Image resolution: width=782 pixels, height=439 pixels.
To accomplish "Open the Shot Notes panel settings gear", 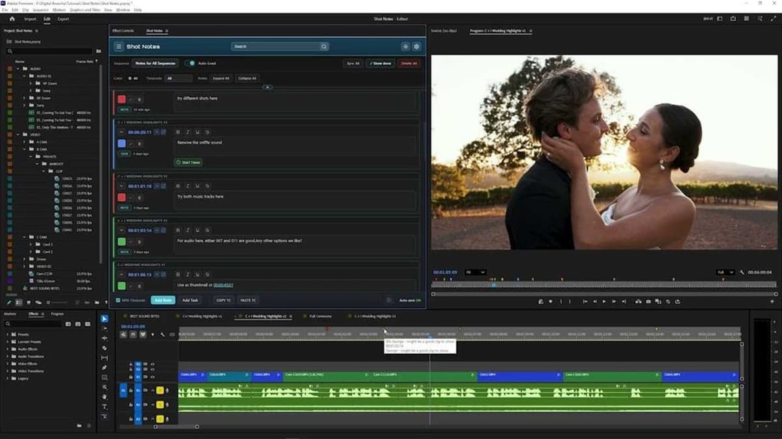I will coord(416,46).
